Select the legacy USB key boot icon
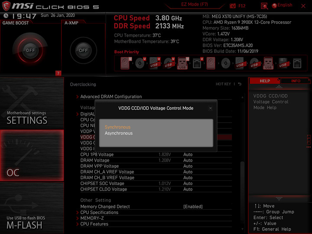This screenshot has height=234, width=312. 268,63
